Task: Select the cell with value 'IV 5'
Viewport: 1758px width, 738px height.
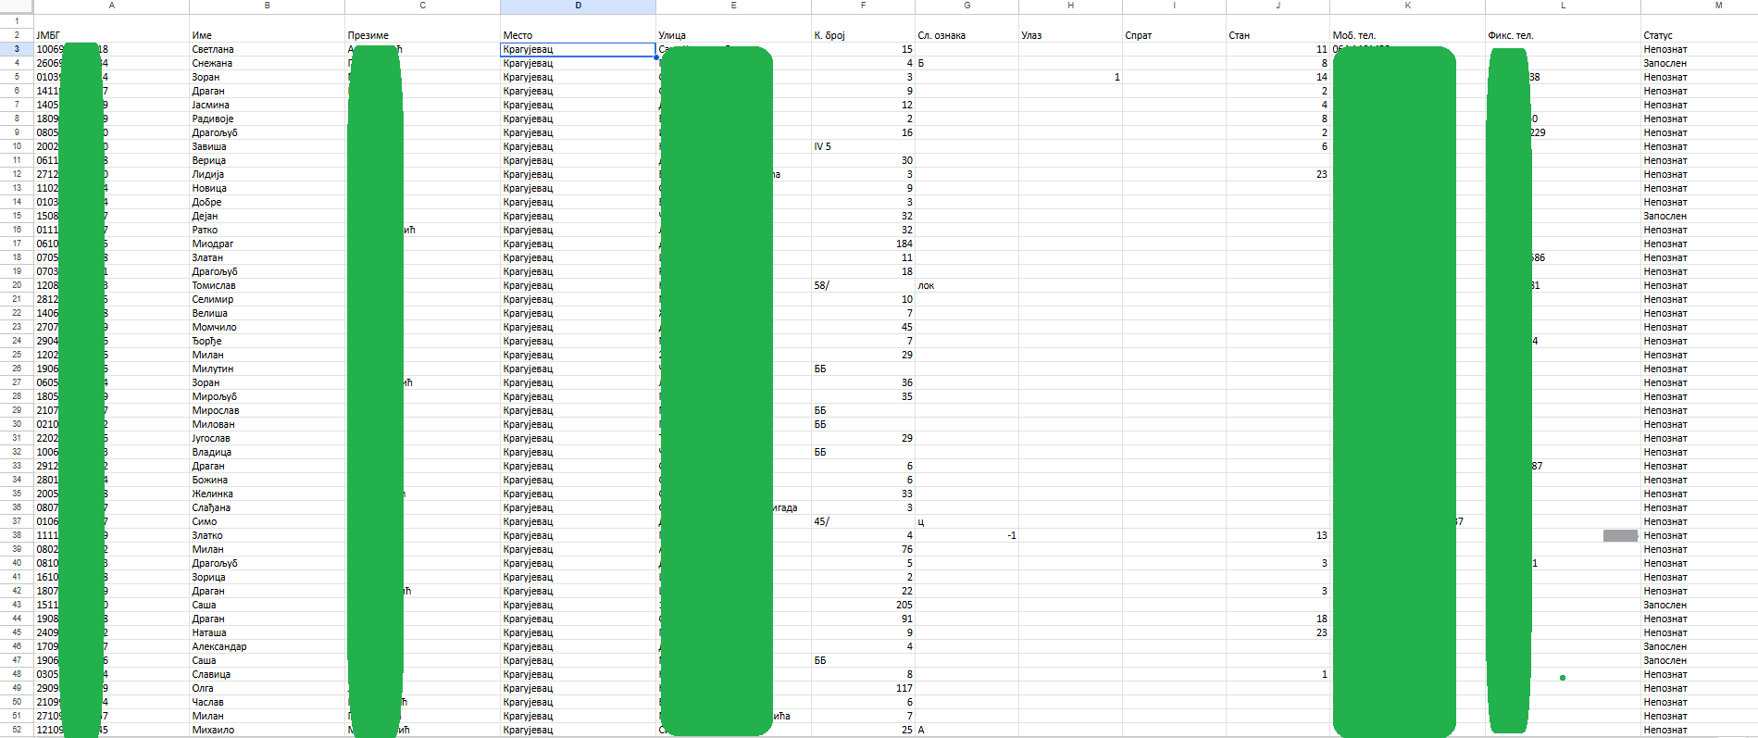Action: tap(863, 146)
